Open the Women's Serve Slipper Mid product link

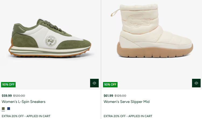click(x=126, y=102)
